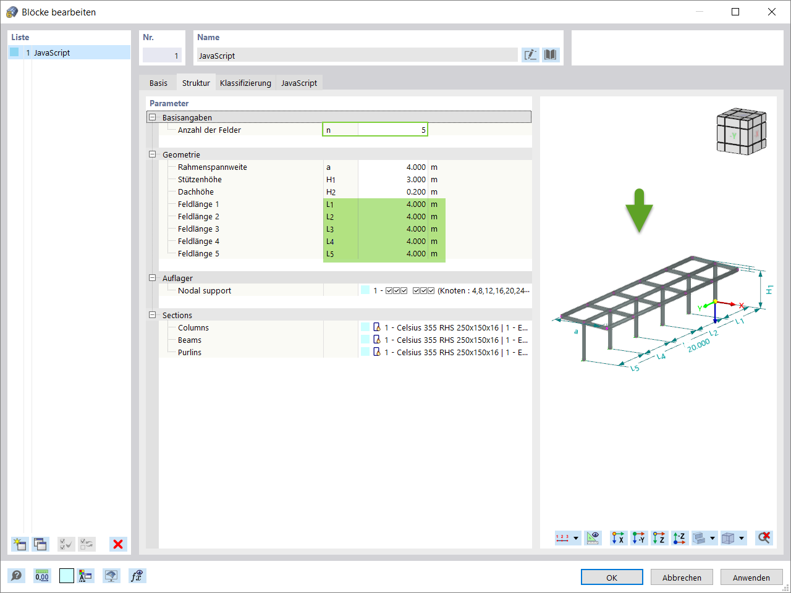Viewport: 791px width, 593px height.
Task: Click the fx formula view icon
Action: [x=137, y=576]
